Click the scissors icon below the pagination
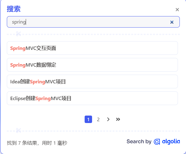 click(18, 130)
